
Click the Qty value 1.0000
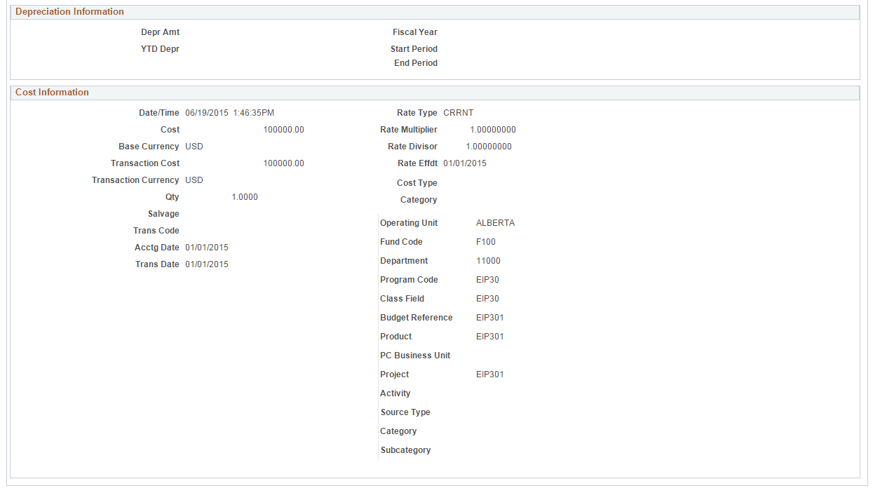244,196
